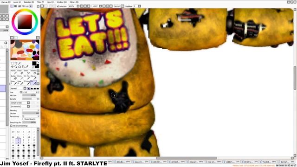This screenshot has height=167, width=297.
Task: Select the hand pan tool
Action: [x=23, y=67]
